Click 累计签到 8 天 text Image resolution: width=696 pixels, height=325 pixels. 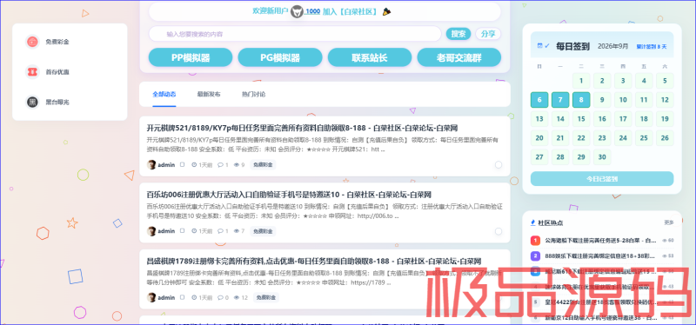click(652, 46)
